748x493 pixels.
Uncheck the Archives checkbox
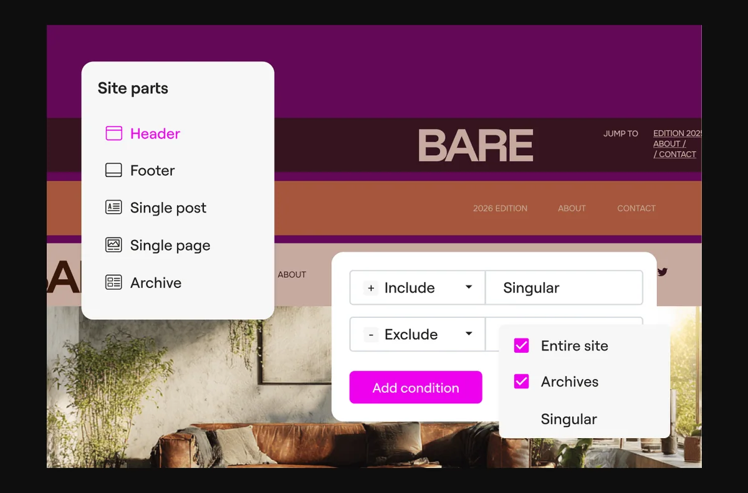click(x=521, y=381)
